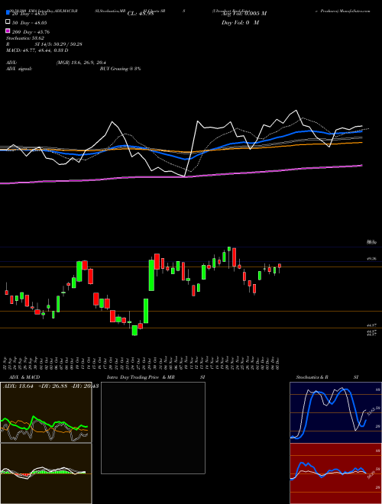The width and height of the screenshot is (382, 504).
Task: Open the ADX indicator mini chart
Action: click(46, 412)
